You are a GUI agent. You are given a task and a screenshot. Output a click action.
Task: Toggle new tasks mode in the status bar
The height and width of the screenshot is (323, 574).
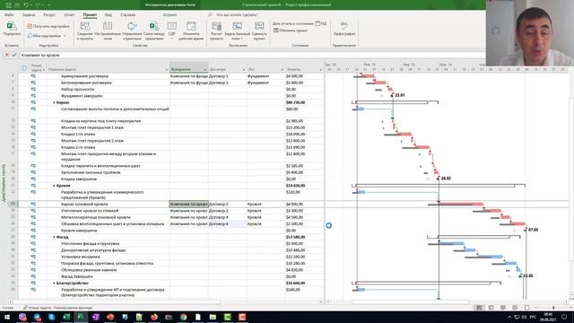coord(57,308)
